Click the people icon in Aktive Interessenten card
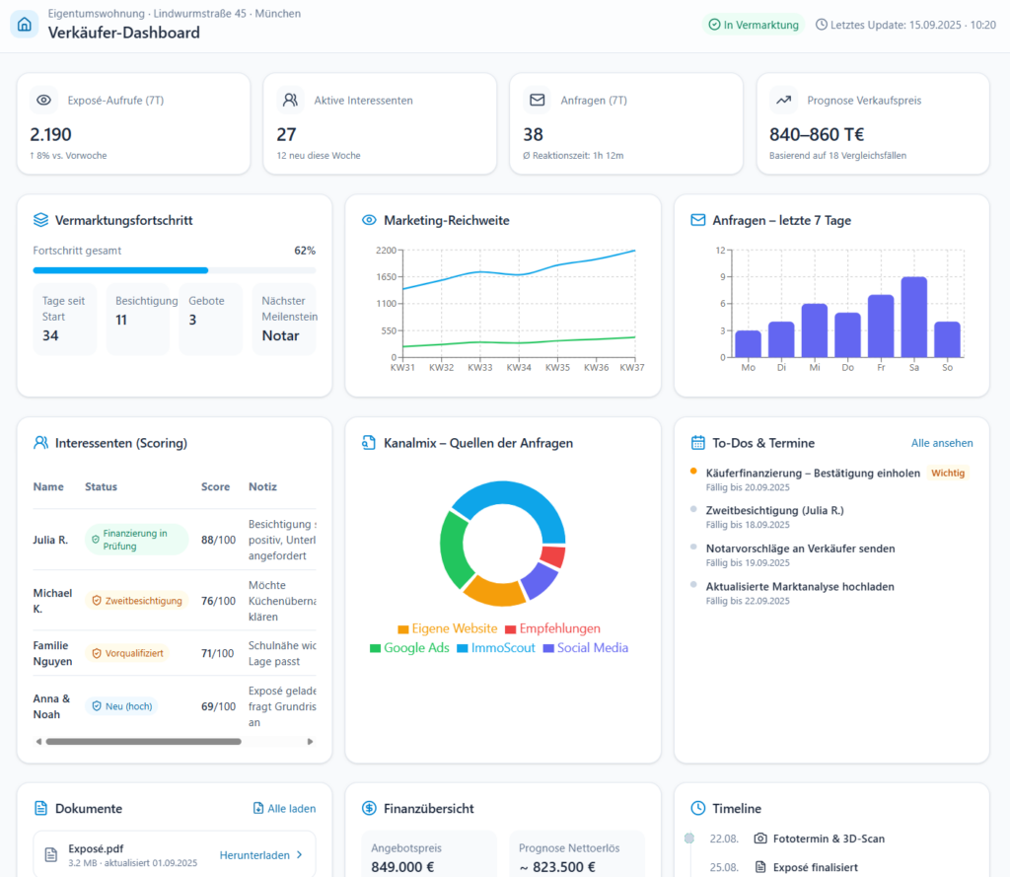 tap(290, 100)
